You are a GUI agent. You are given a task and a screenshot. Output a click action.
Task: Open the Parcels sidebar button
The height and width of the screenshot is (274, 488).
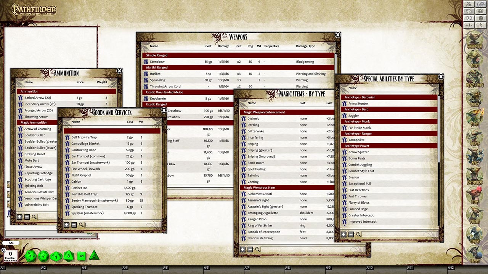pos(475,215)
